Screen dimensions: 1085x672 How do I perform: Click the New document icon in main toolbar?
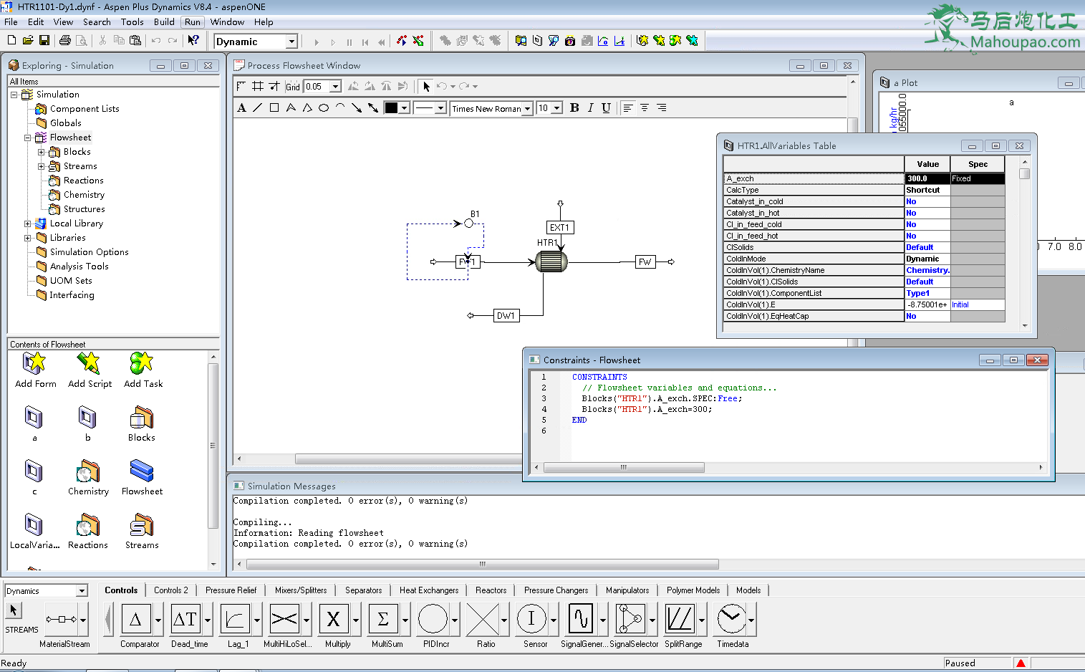[11, 41]
